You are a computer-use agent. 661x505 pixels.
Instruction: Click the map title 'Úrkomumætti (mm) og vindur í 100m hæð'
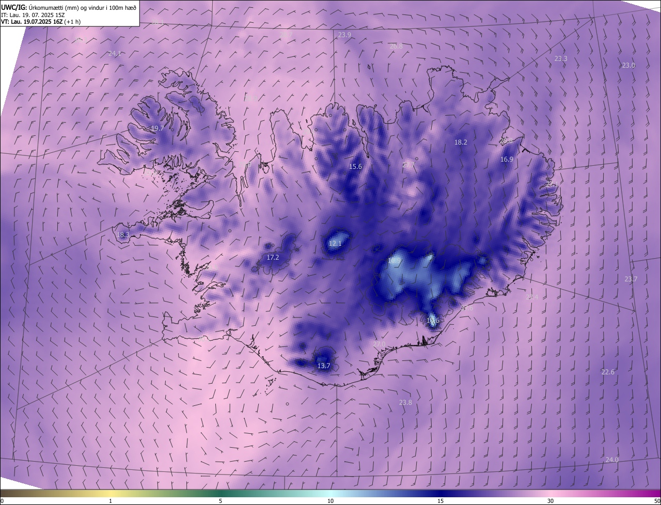pyautogui.click(x=82, y=7)
